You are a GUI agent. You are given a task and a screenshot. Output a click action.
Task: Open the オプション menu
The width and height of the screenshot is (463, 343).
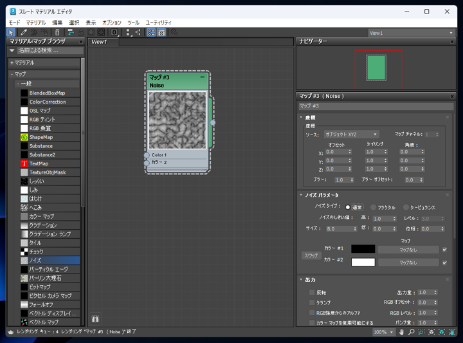(112, 23)
